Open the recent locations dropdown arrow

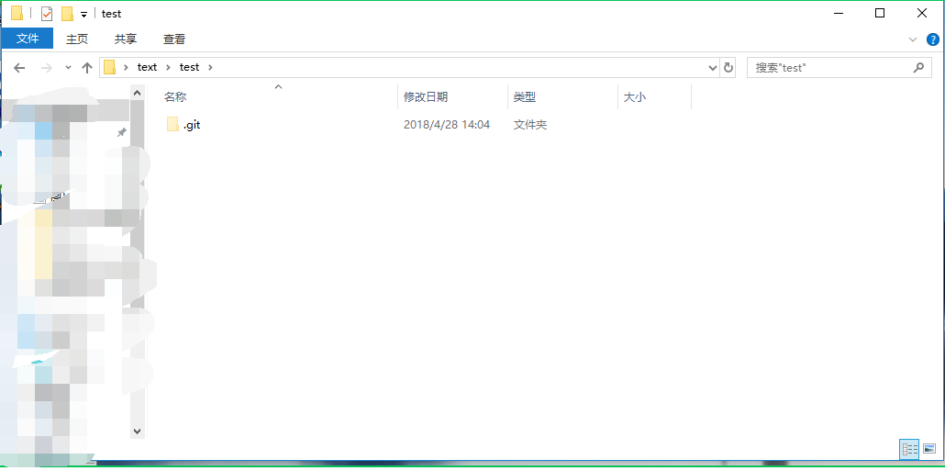coord(68,68)
